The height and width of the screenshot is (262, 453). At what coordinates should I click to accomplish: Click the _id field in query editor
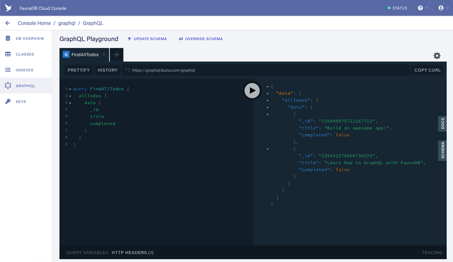point(94,110)
